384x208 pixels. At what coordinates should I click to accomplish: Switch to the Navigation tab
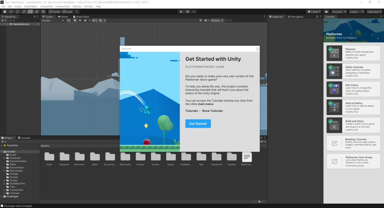pos(296,17)
